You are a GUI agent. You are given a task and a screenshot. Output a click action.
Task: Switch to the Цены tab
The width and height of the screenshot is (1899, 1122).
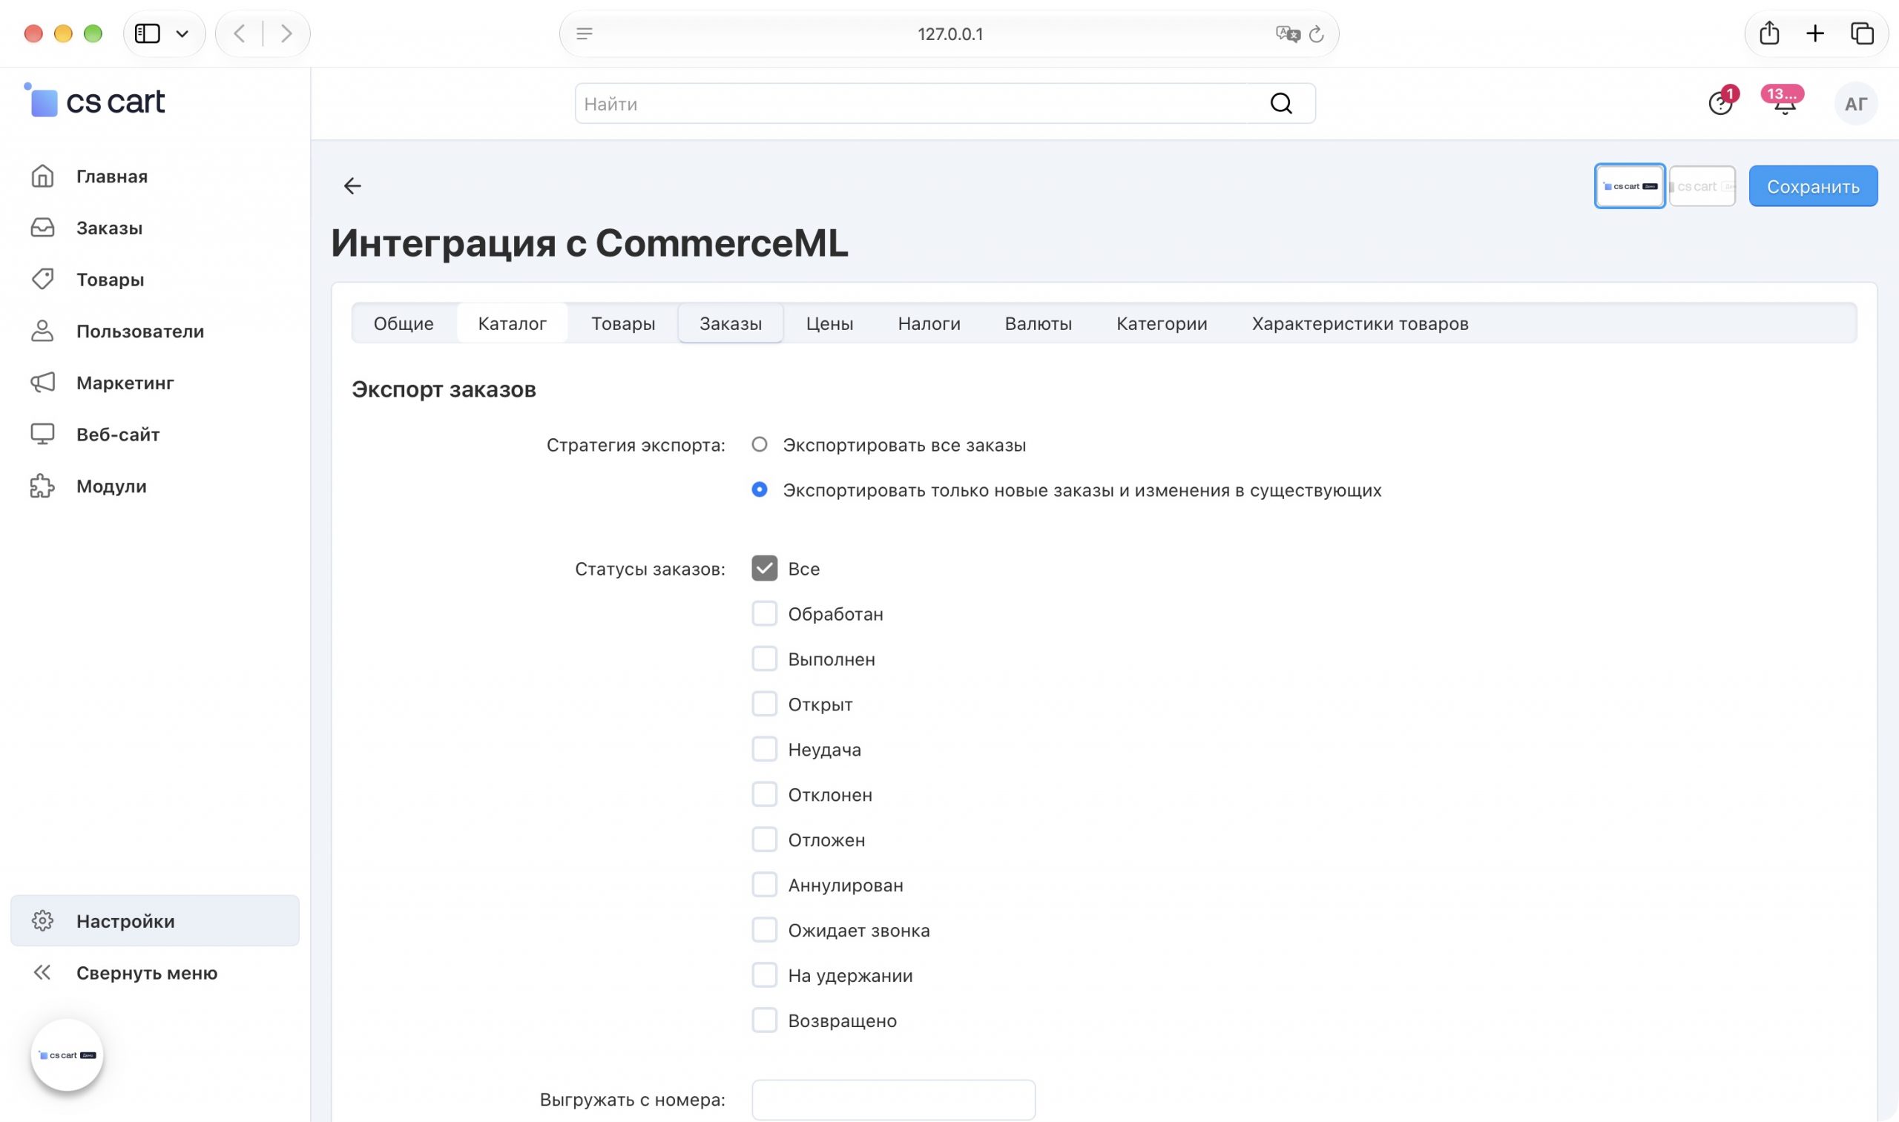[x=829, y=323]
